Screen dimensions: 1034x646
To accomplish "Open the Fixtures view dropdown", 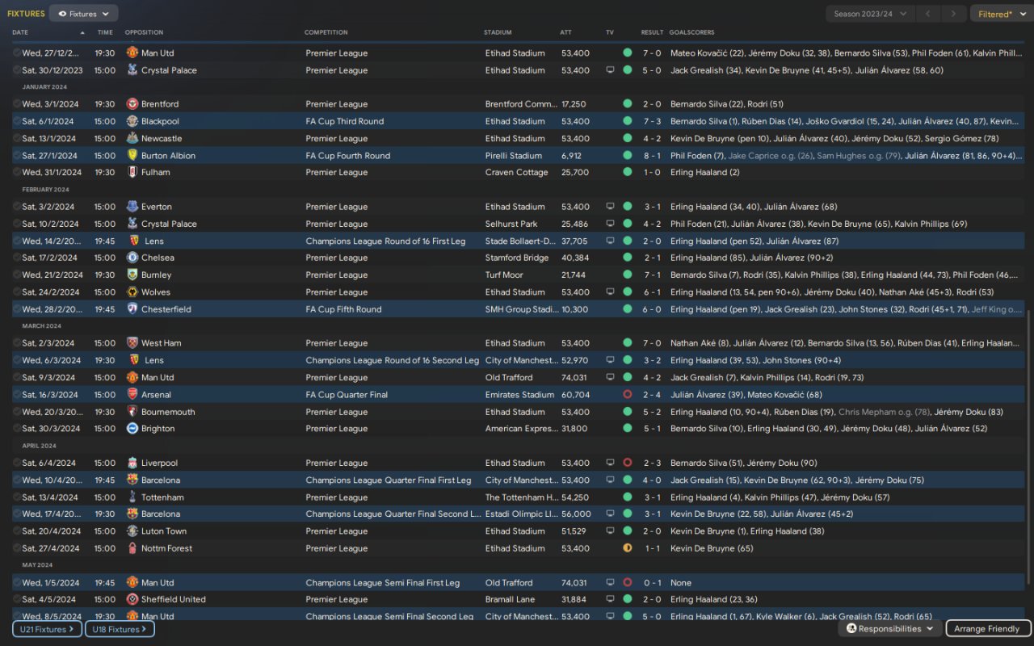I will click(84, 14).
